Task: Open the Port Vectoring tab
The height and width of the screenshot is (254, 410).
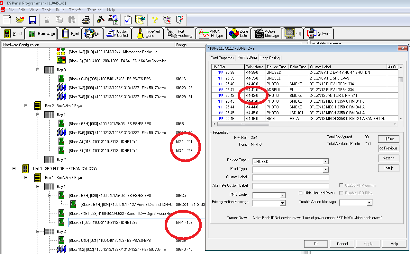Action: pos(180,34)
